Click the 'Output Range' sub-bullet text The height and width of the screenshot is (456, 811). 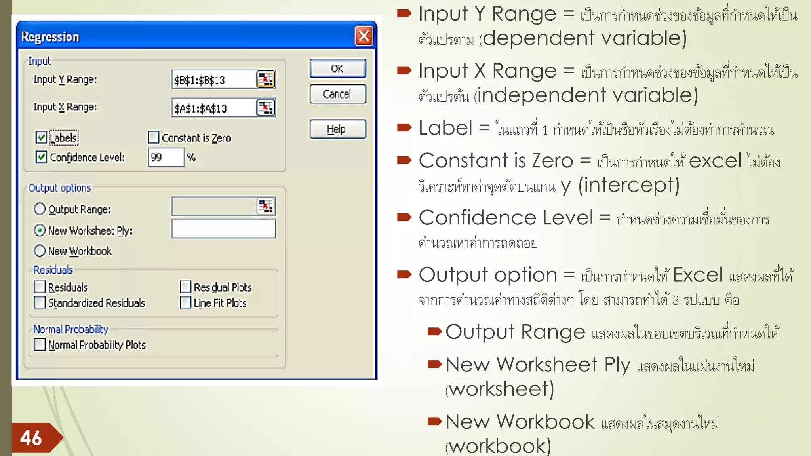coord(515,332)
